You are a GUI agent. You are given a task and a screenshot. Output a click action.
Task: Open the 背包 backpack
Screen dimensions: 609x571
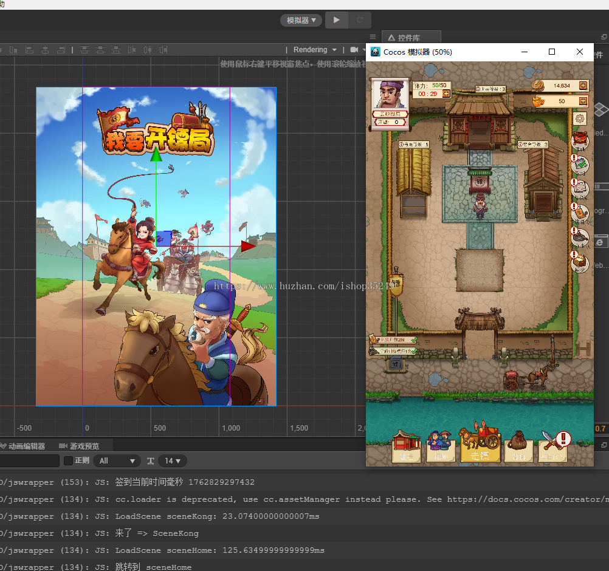(518, 447)
